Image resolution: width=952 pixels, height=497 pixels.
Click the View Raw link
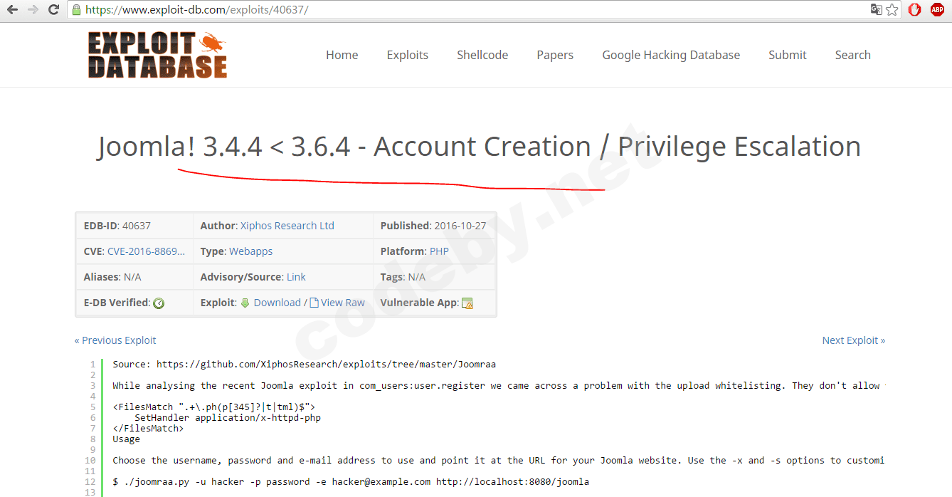tap(343, 303)
